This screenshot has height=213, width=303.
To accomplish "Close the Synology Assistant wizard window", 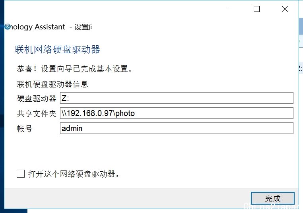I will (285, 9).
